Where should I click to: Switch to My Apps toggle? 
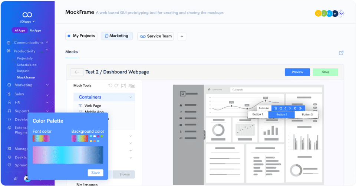click(x=36, y=30)
